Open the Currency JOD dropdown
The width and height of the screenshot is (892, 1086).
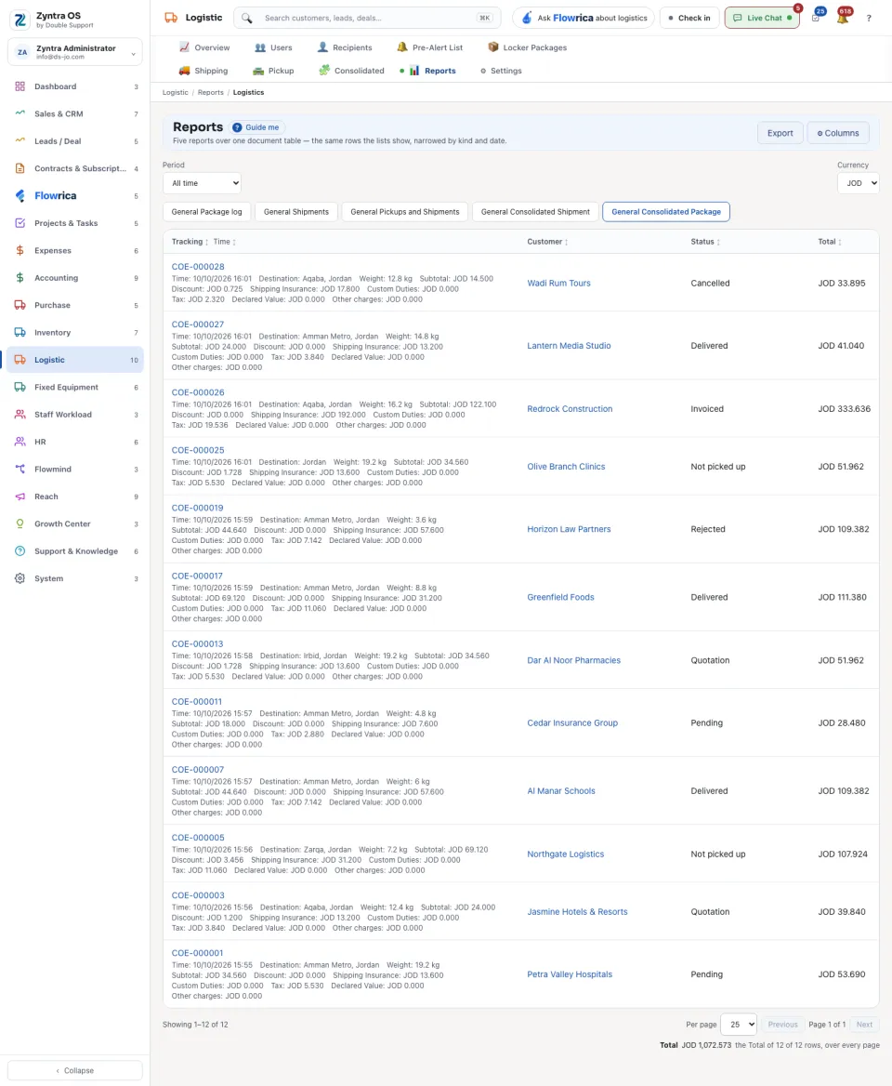pyautogui.click(x=859, y=183)
